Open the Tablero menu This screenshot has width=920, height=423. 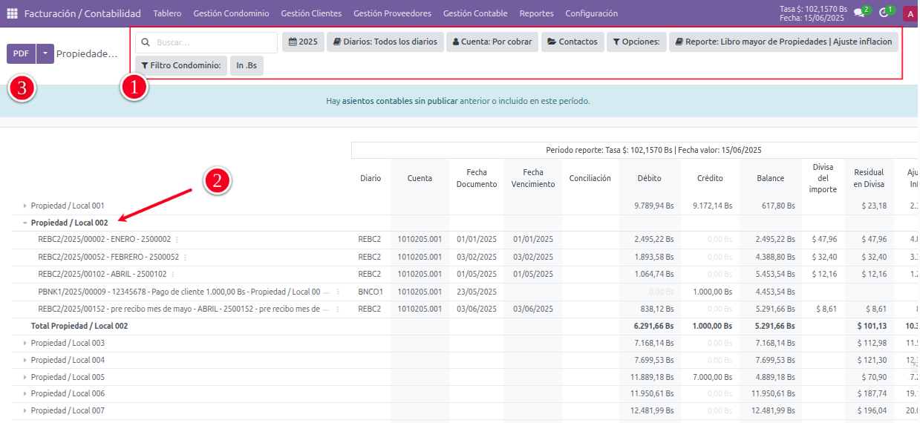pos(167,13)
